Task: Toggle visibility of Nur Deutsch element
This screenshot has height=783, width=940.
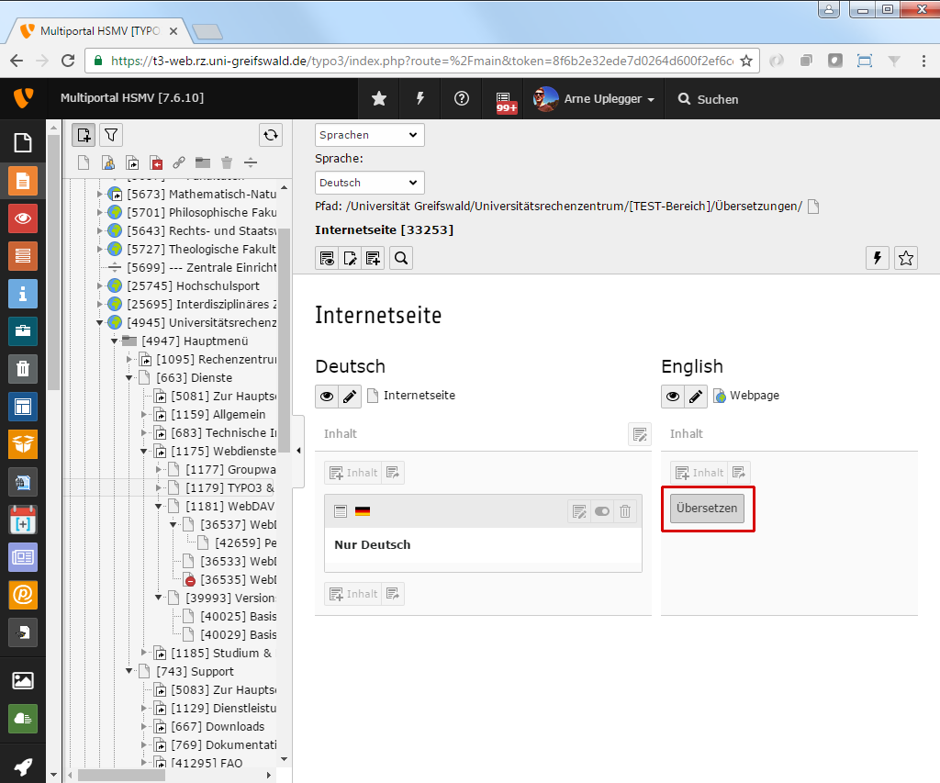Action: pyautogui.click(x=602, y=511)
